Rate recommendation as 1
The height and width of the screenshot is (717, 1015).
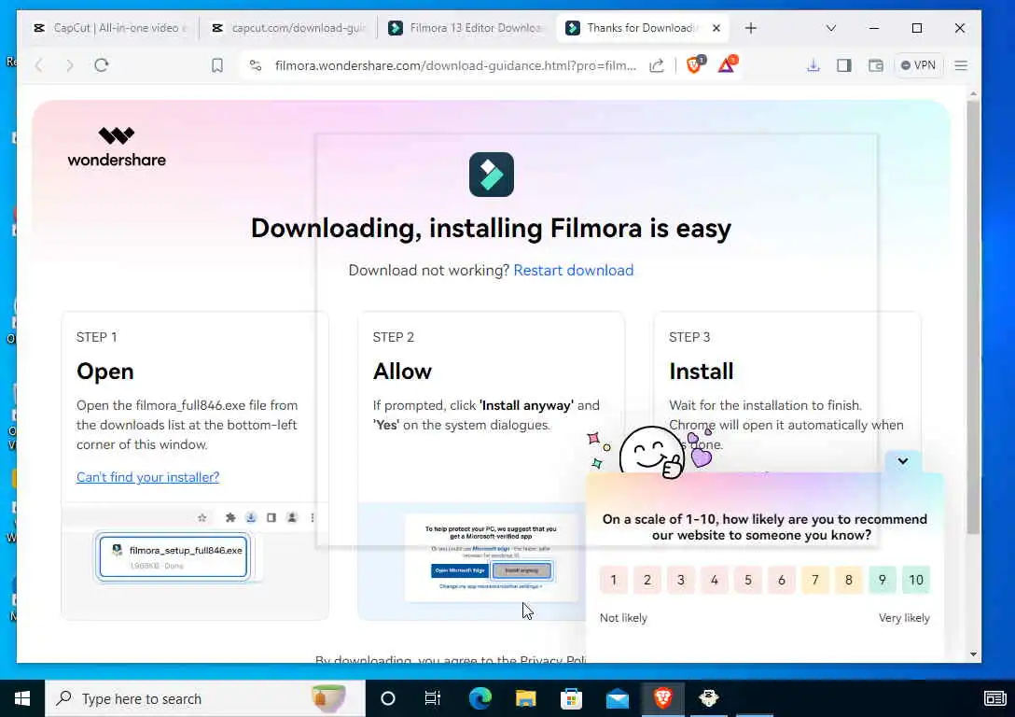tap(614, 580)
